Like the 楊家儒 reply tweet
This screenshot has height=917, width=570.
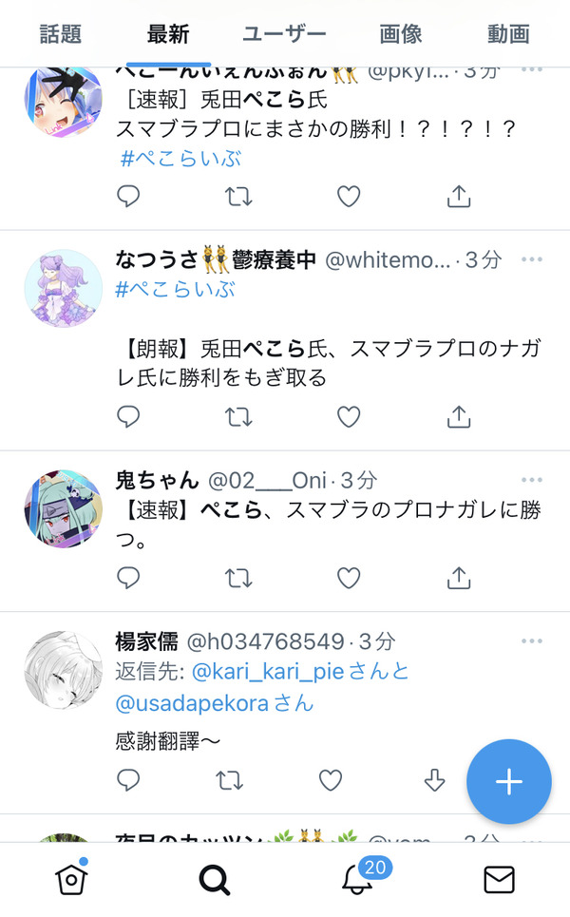331,780
